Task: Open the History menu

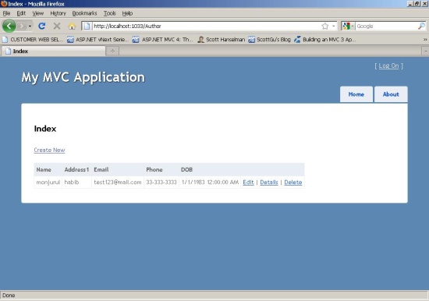Action: pyautogui.click(x=58, y=13)
